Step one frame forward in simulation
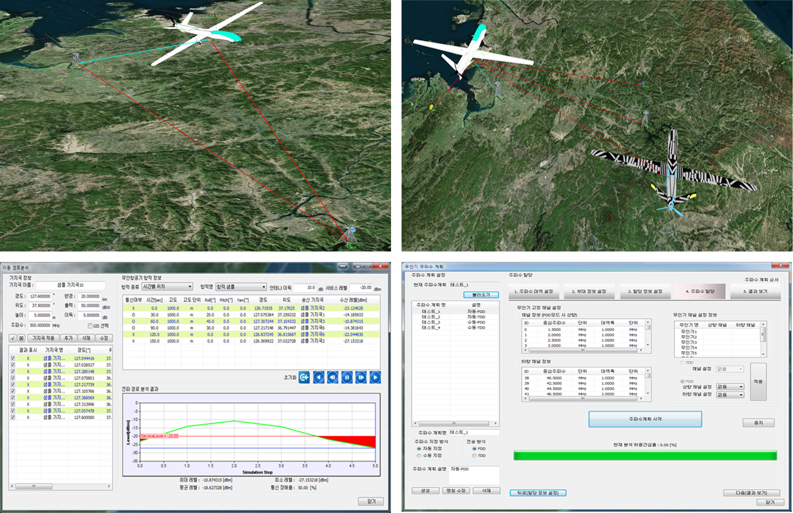 (361, 378)
